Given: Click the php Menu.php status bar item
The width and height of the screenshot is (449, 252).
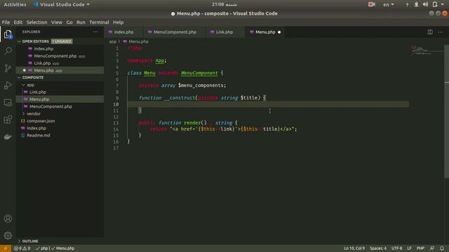Looking at the screenshot, I should click(55, 248).
